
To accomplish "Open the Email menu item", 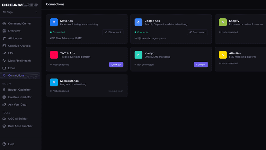I will (x=20, y=68).
